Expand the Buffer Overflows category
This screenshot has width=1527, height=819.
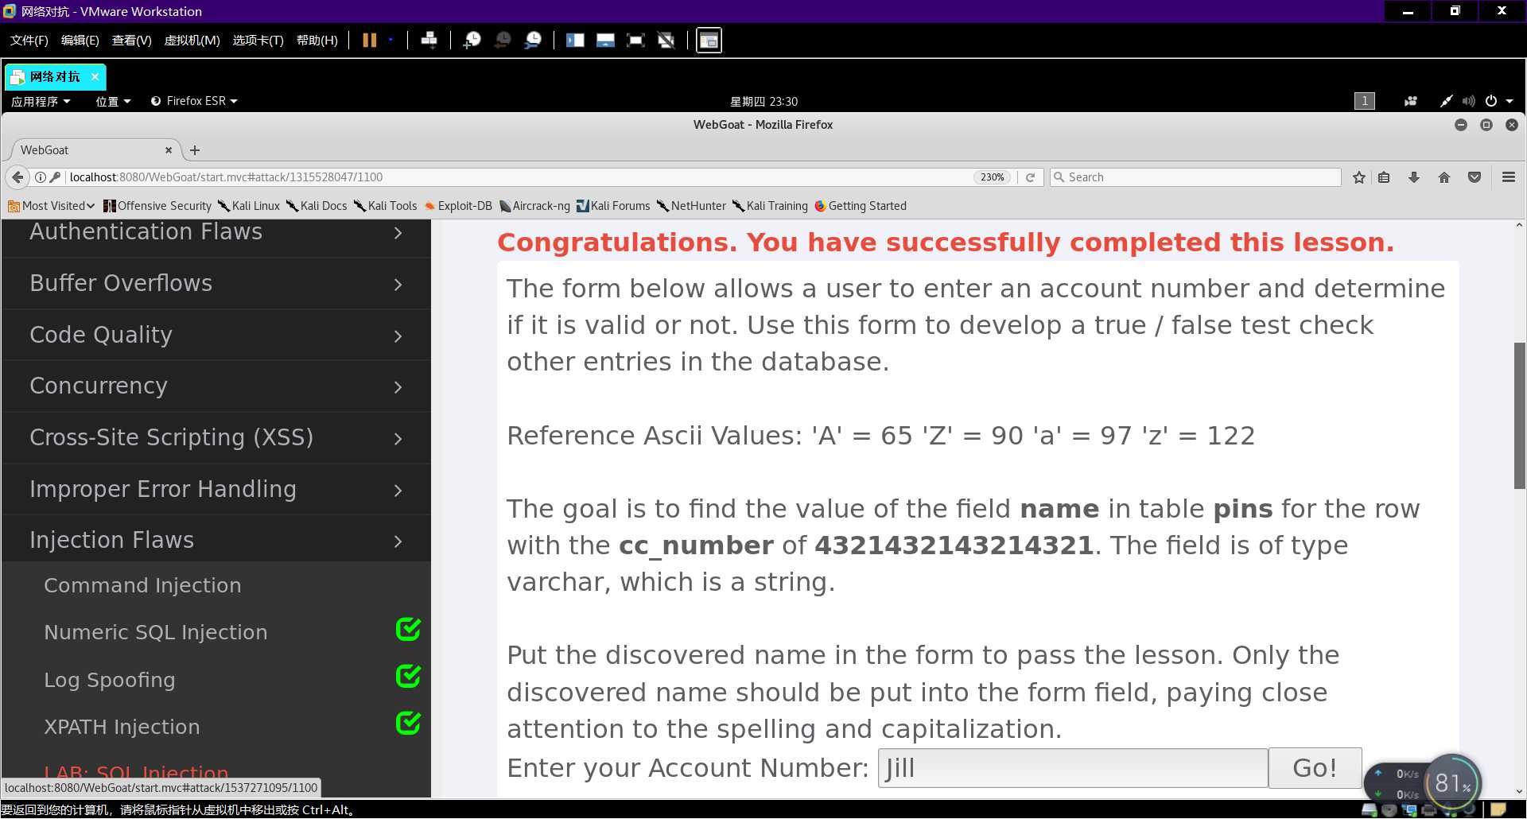click(x=216, y=283)
